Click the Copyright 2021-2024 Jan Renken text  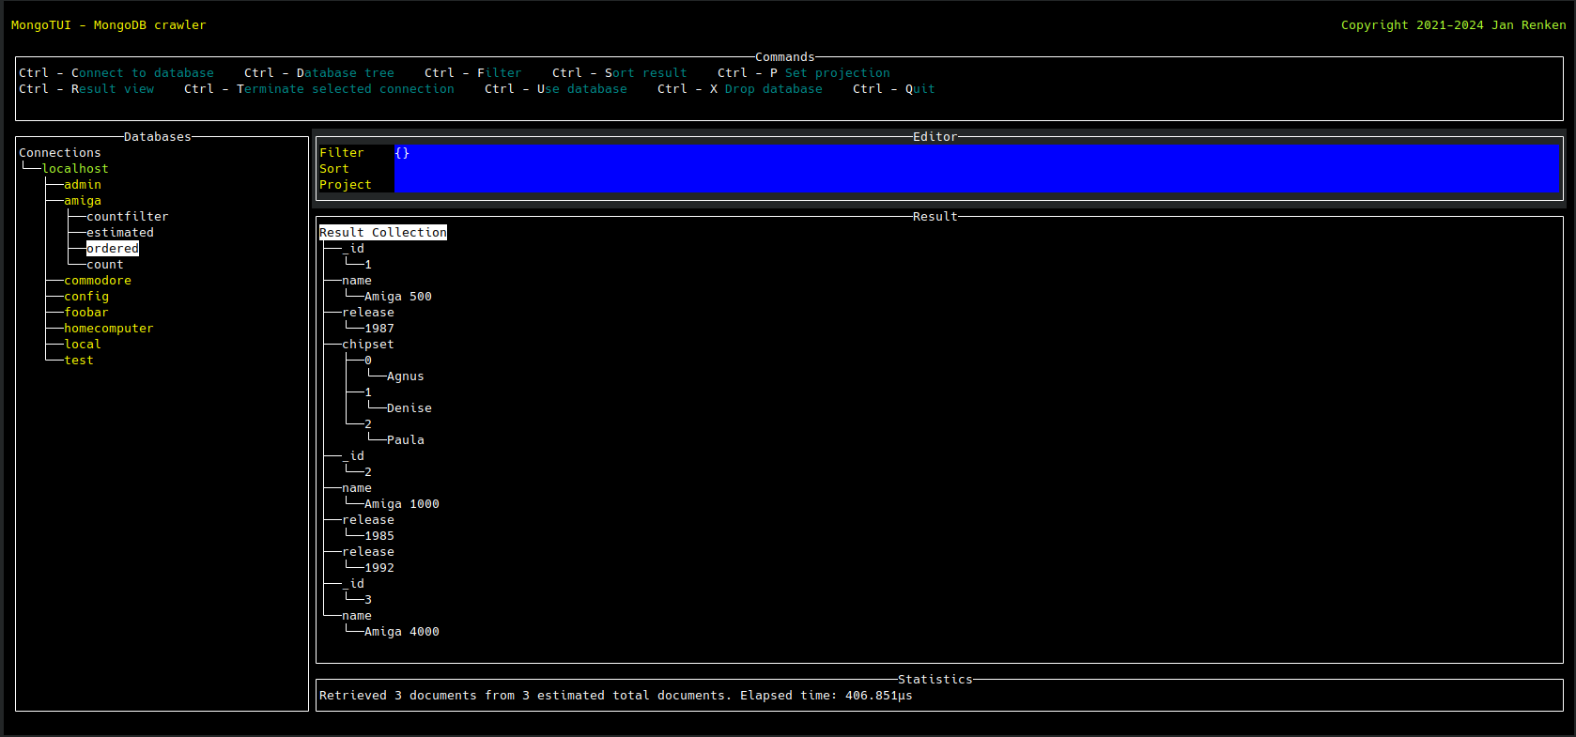click(1454, 25)
